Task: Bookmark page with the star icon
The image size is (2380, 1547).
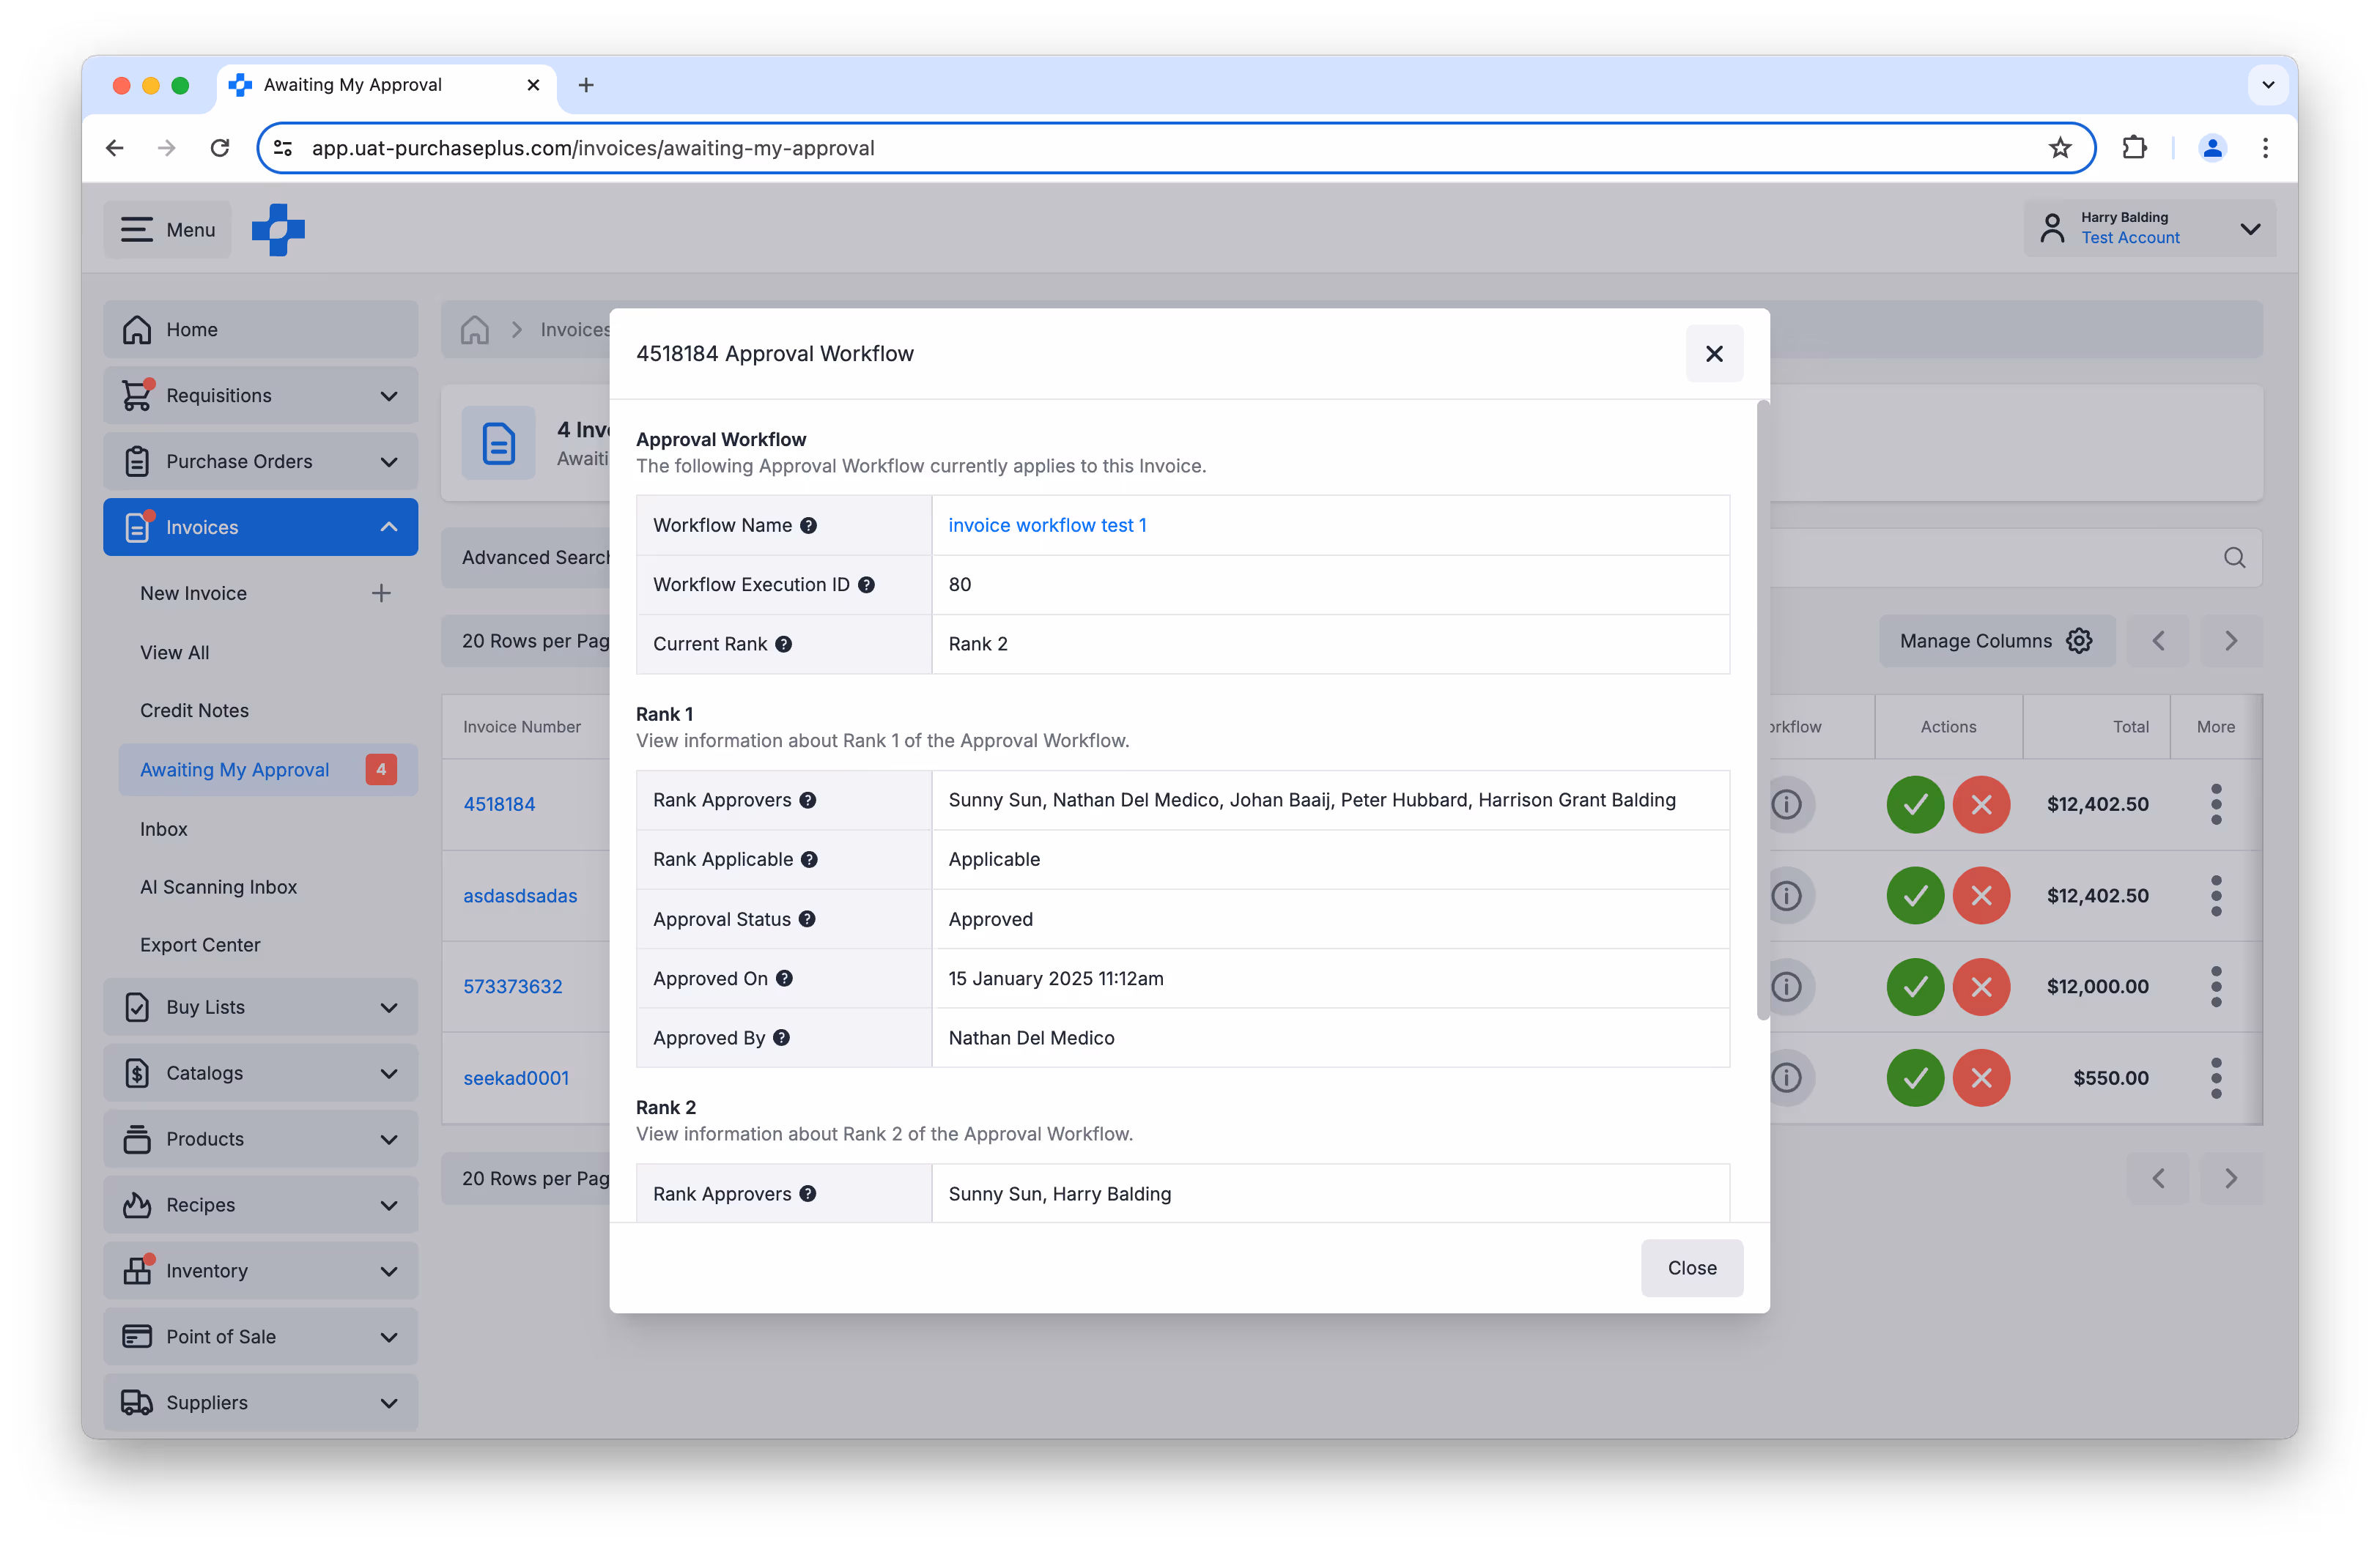Action: 2060,148
